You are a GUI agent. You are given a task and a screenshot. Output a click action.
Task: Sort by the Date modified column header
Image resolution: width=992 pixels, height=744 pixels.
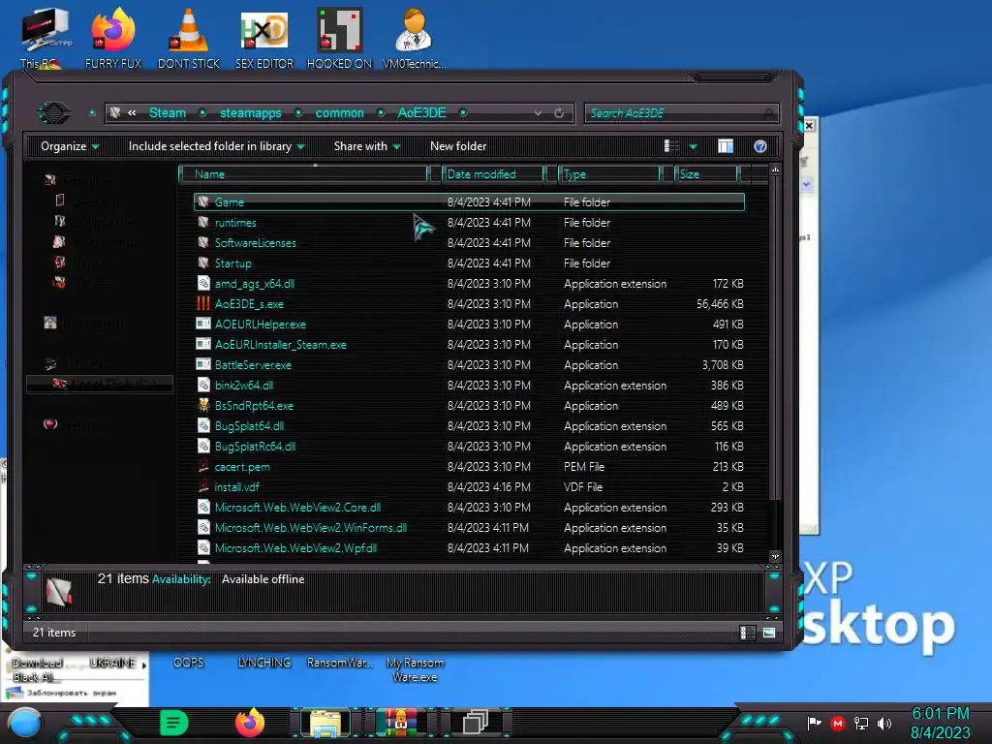click(x=493, y=174)
